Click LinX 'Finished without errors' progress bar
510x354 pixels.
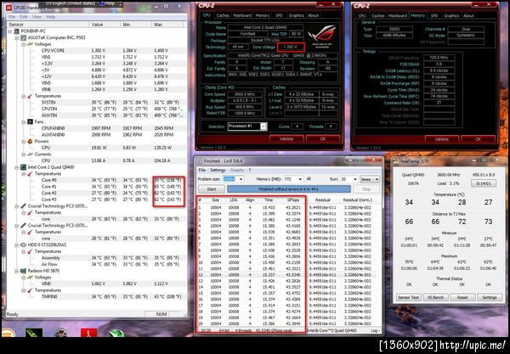[x=289, y=189]
